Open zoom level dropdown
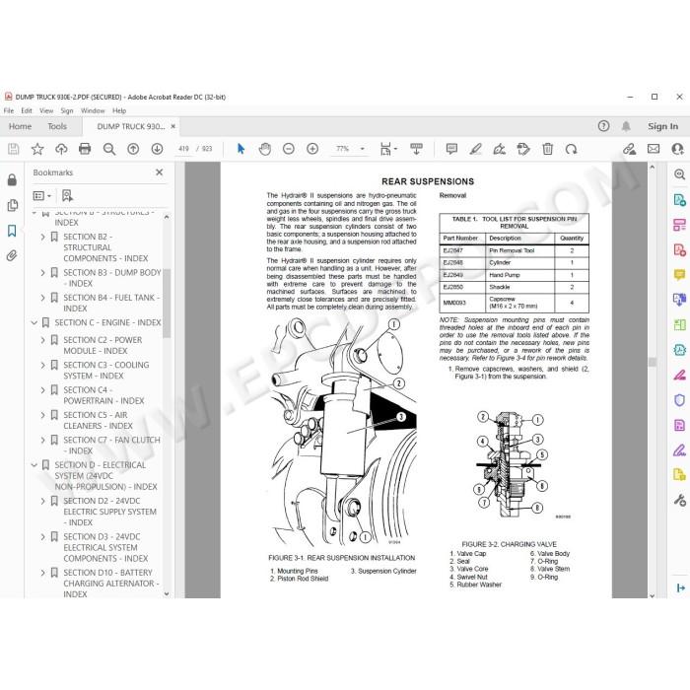 point(362,149)
